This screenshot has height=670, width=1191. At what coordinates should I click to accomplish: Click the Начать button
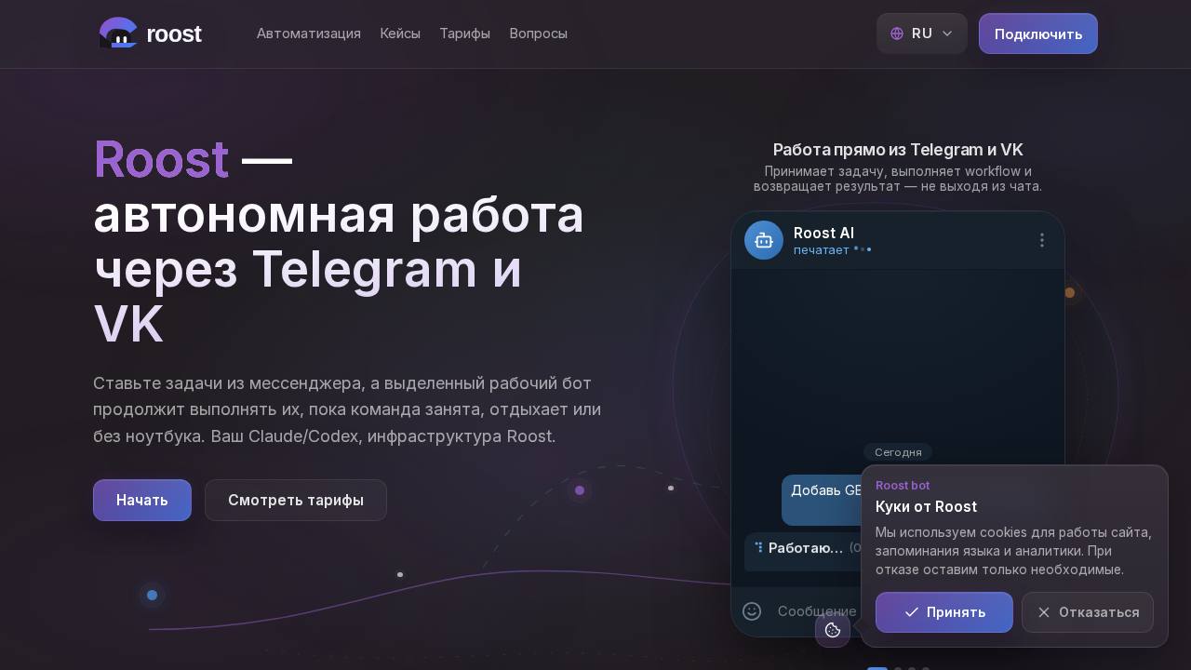coord(142,501)
